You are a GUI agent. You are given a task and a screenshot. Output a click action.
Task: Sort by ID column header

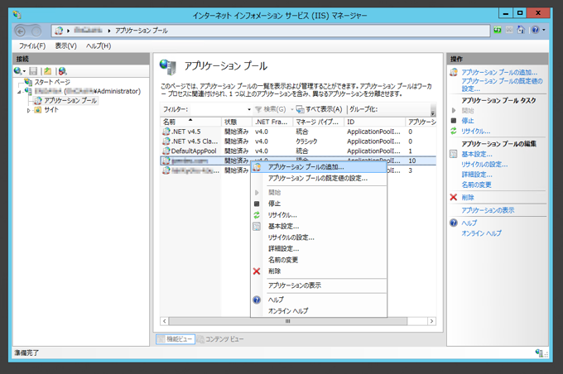[x=374, y=122]
